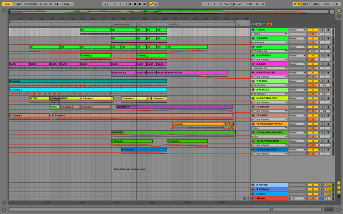Image resolution: width=343 pixels, height=214 pixels.
Task: Solo the 9 LEAD MELODY track
Action: (x=322, y=98)
